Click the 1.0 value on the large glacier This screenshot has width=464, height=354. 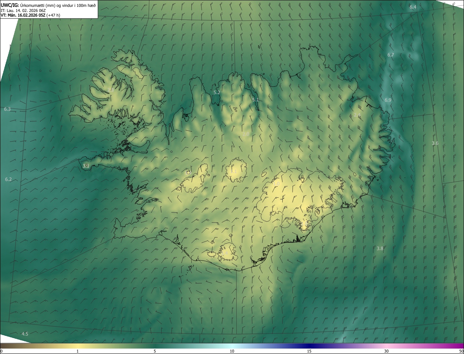click(276, 184)
